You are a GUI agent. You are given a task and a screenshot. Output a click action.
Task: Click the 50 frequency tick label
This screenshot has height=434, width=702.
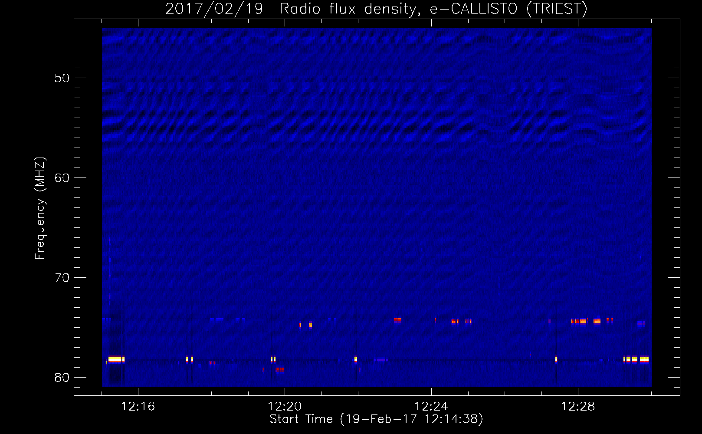click(x=62, y=78)
